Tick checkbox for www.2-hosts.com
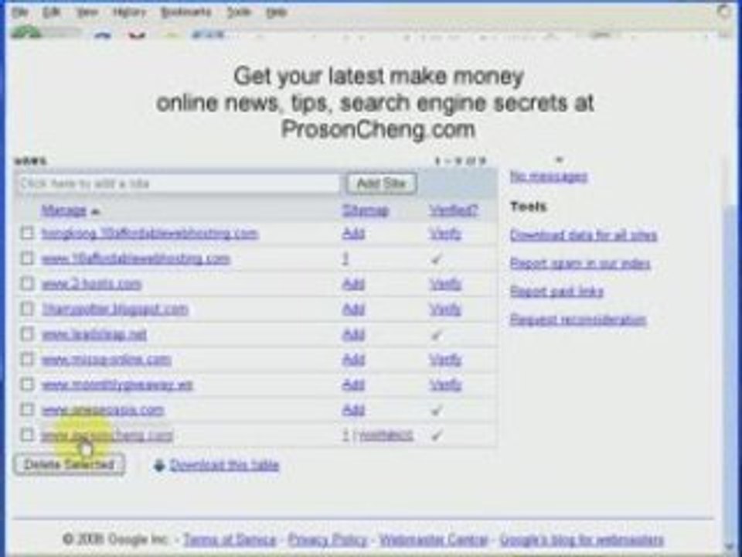 (27, 283)
